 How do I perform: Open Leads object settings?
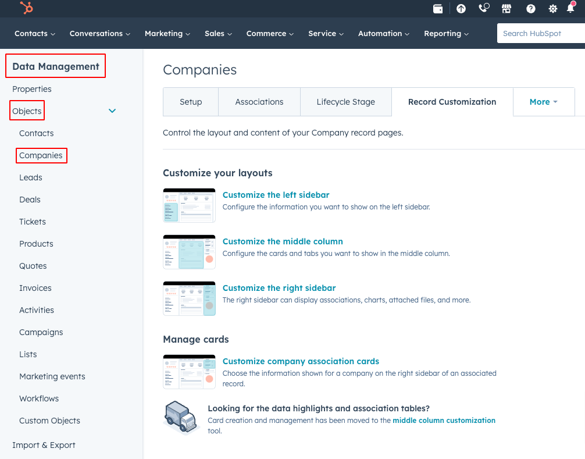pyautogui.click(x=31, y=177)
